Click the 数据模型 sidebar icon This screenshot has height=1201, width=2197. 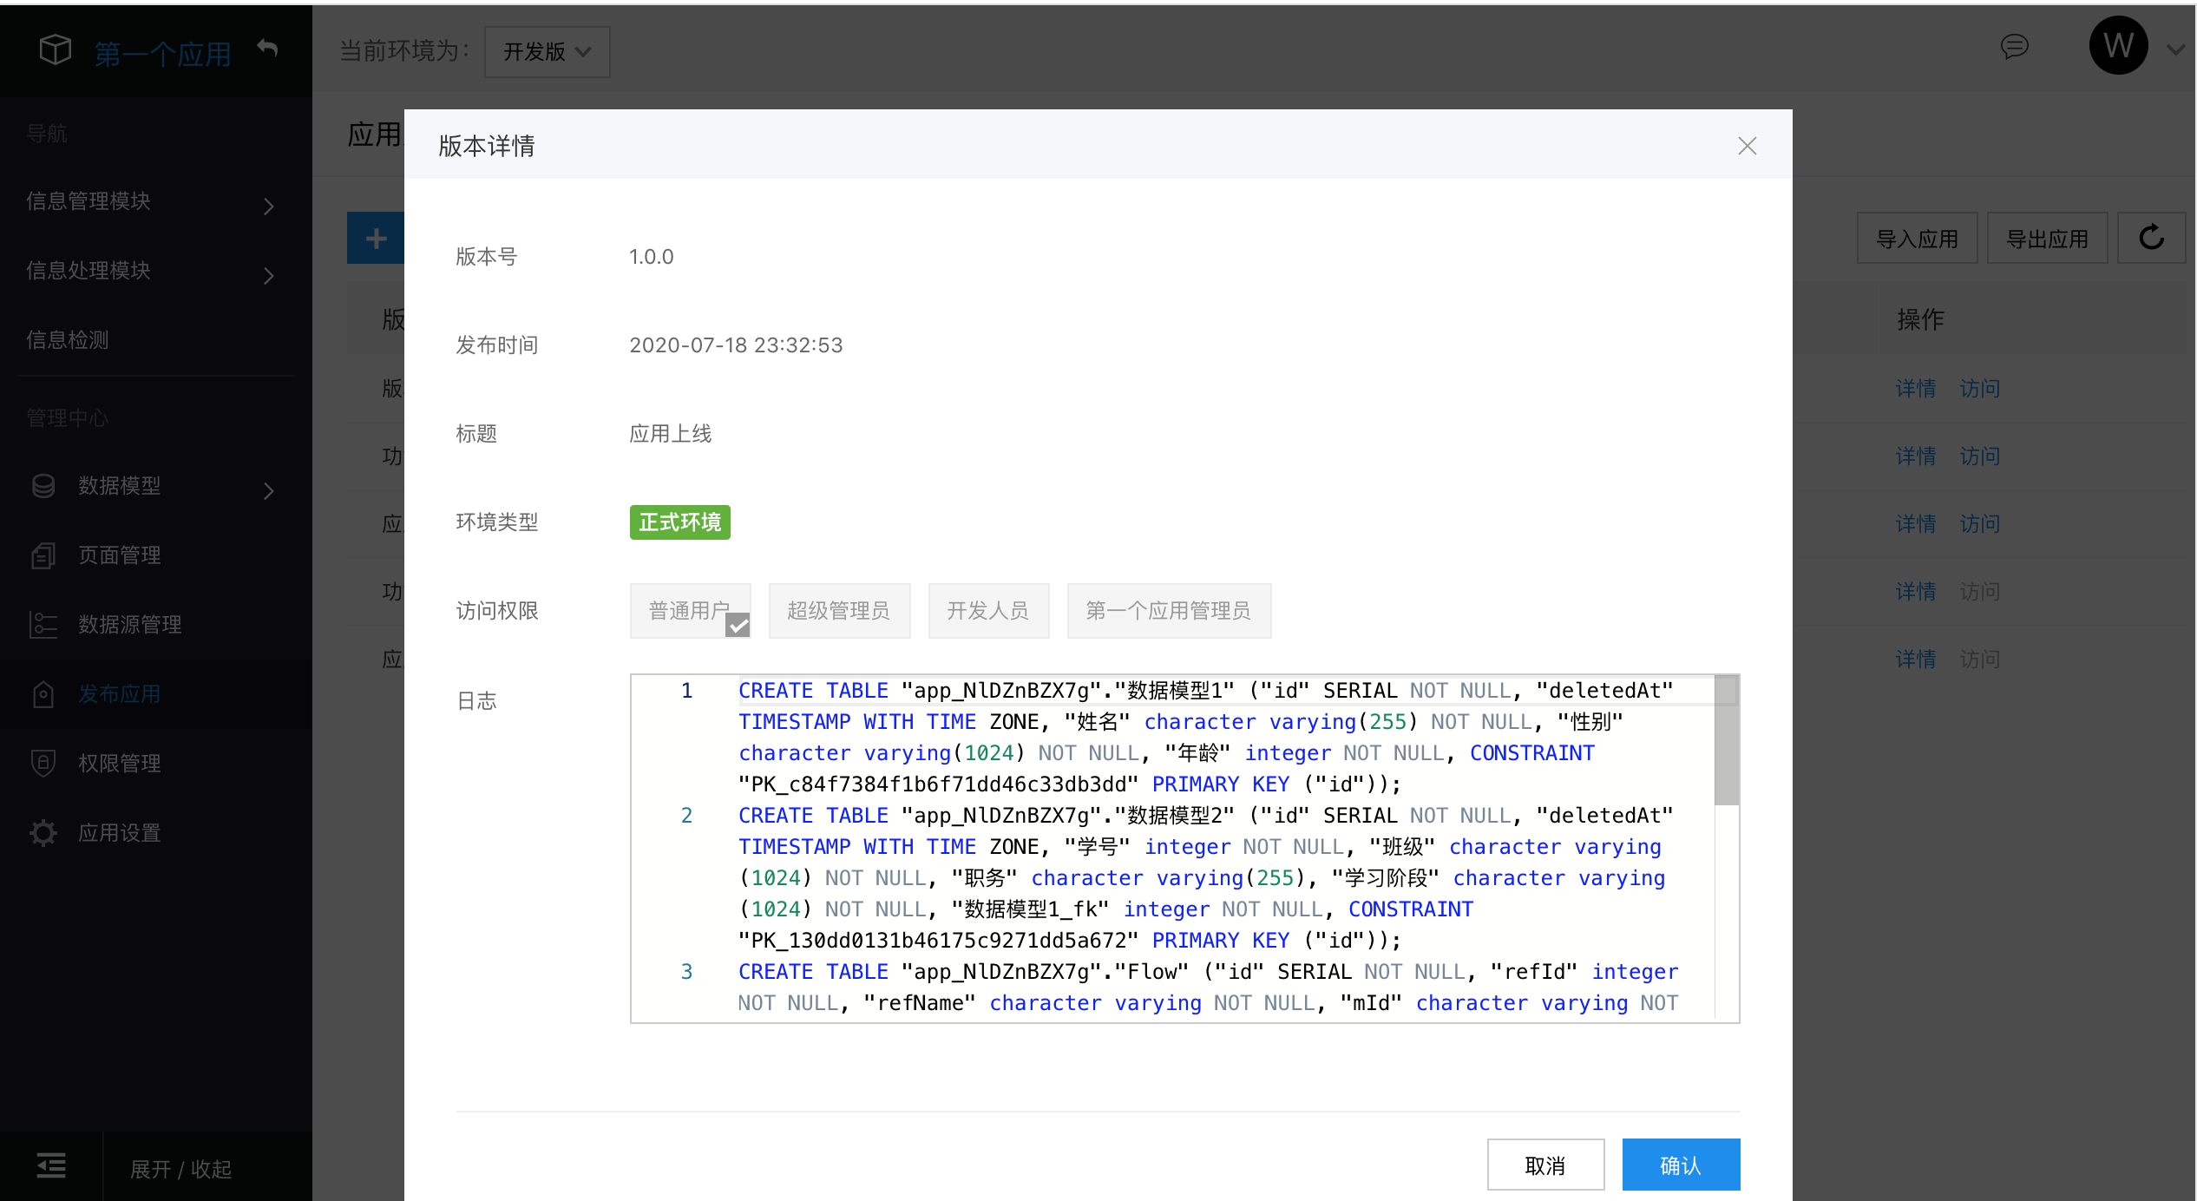pos(43,485)
